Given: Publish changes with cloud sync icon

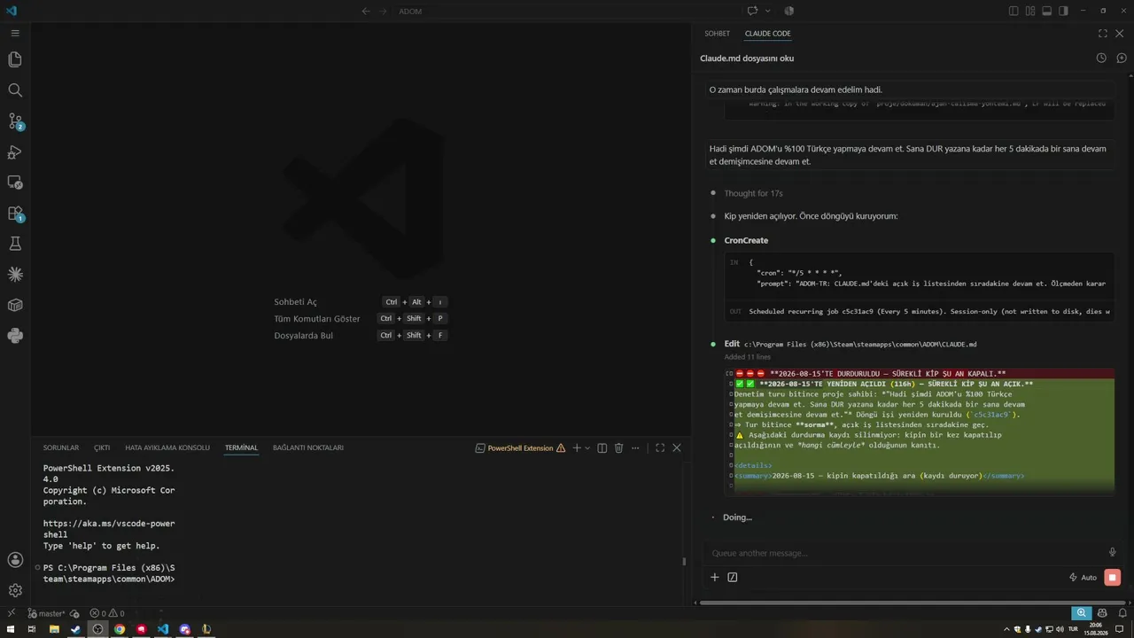Looking at the screenshot, I should (x=74, y=613).
